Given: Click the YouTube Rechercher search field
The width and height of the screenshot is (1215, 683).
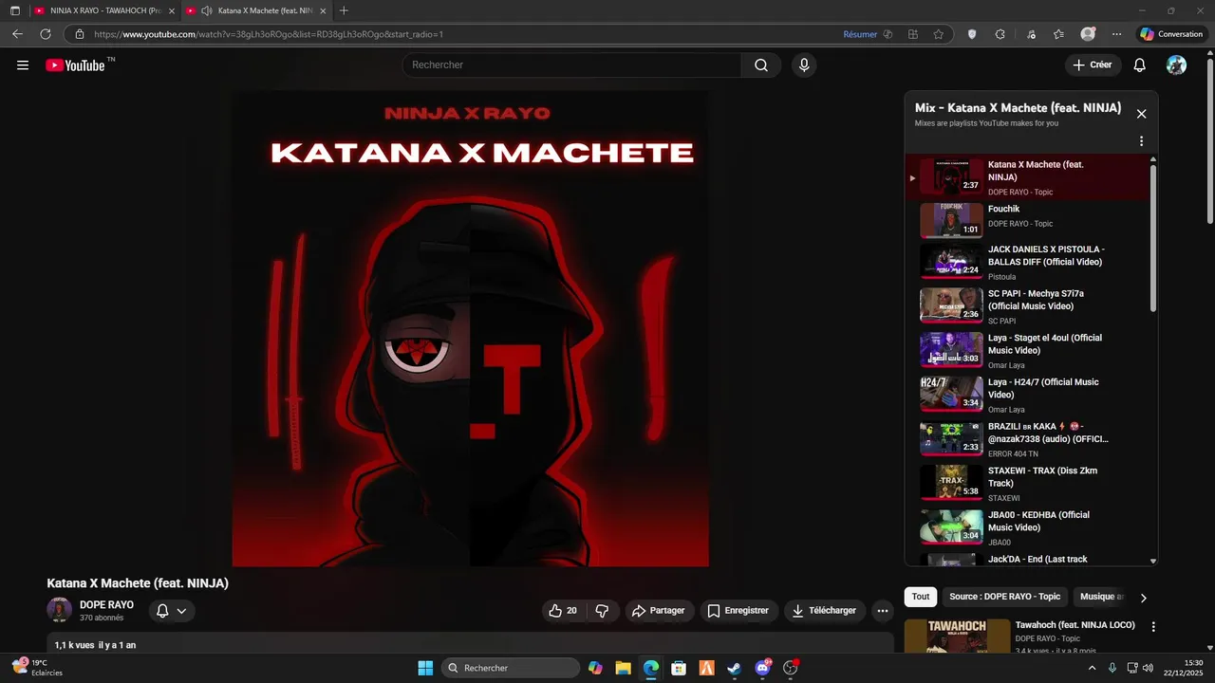Looking at the screenshot, I should coord(571,65).
